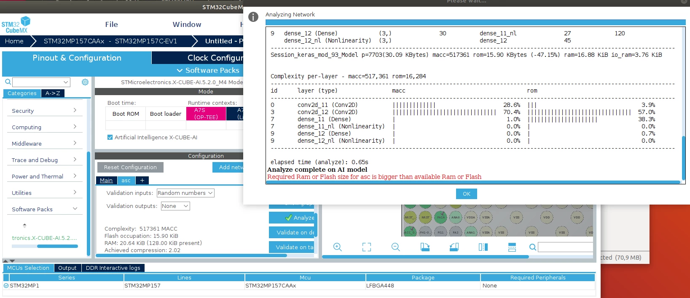This screenshot has height=298, width=690.
Task: Click the Validate on desktop button
Action: tap(292, 232)
